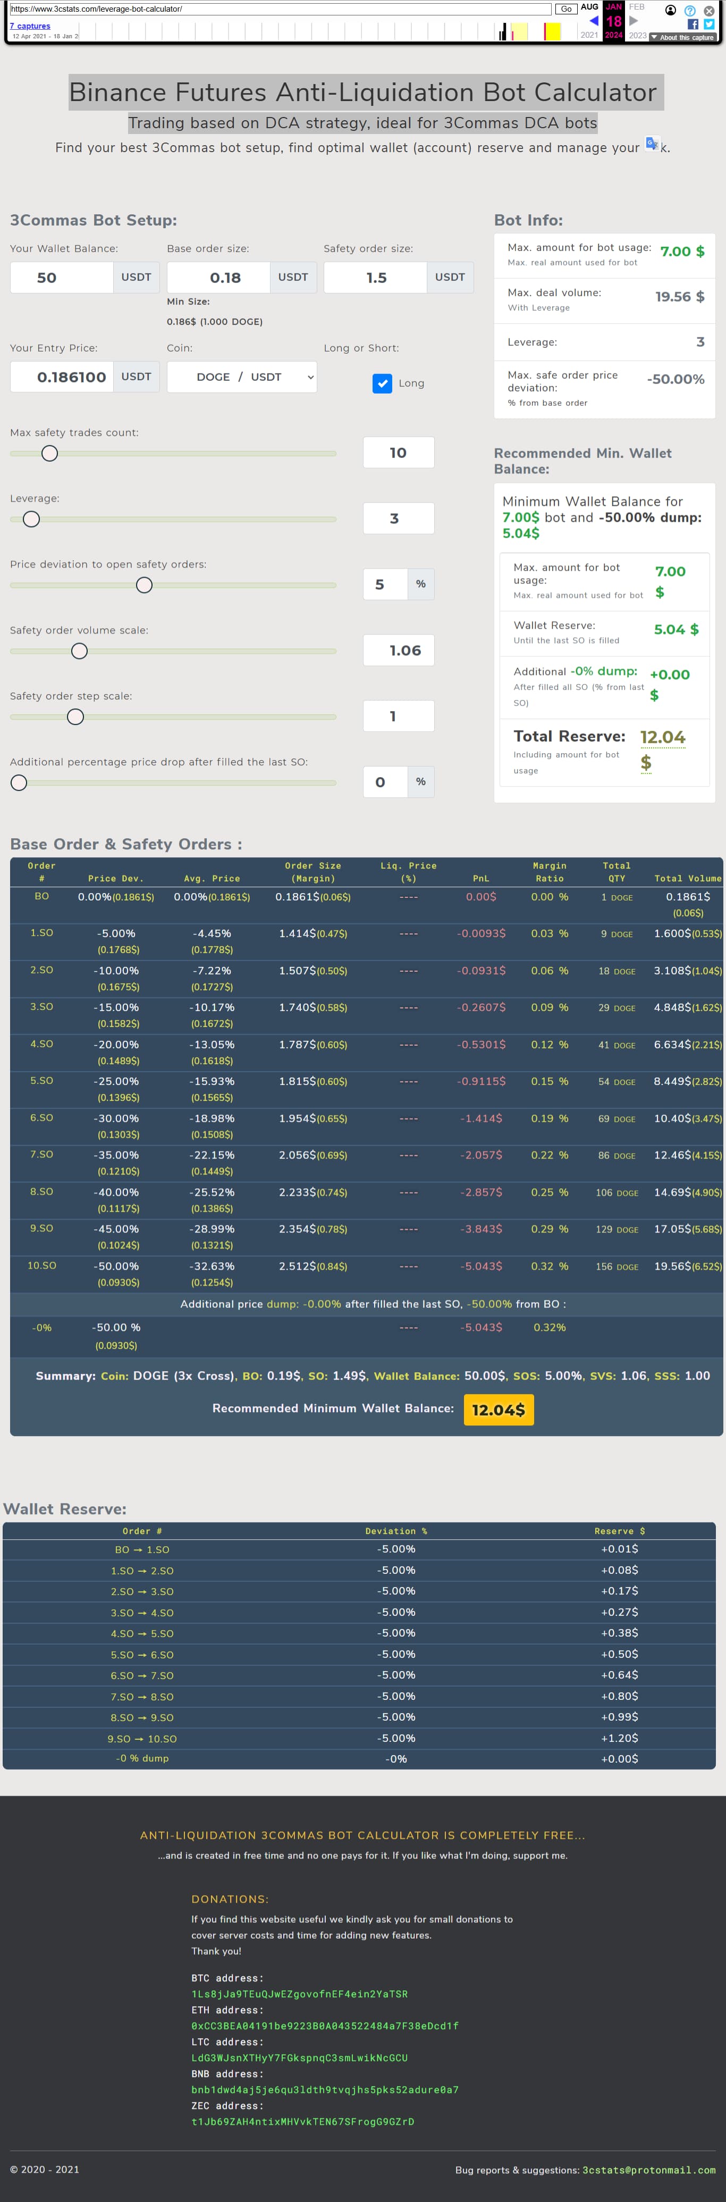Image resolution: width=726 pixels, height=2202 pixels.
Task: Click the Google Translate icon by the subtitle
Action: [x=653, y=144]
